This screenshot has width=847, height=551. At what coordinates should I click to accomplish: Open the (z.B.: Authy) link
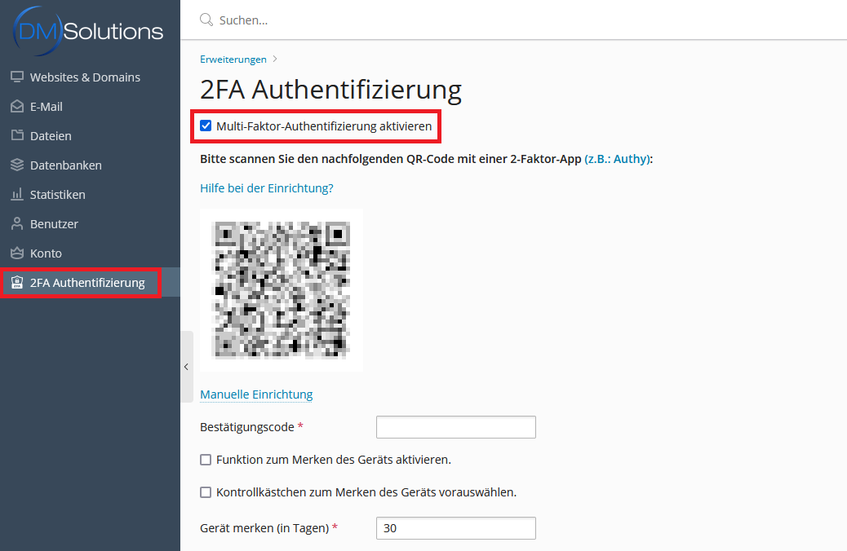click(x=617, y=159)
